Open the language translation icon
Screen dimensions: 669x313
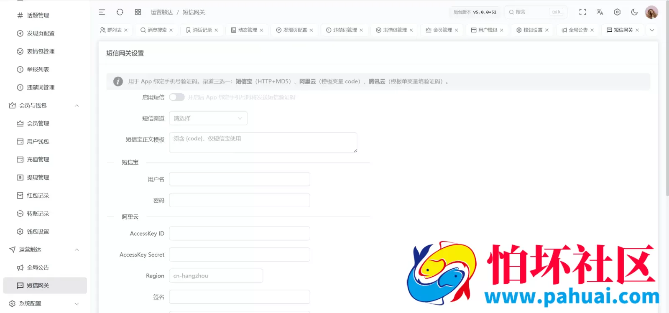point(600,12)
